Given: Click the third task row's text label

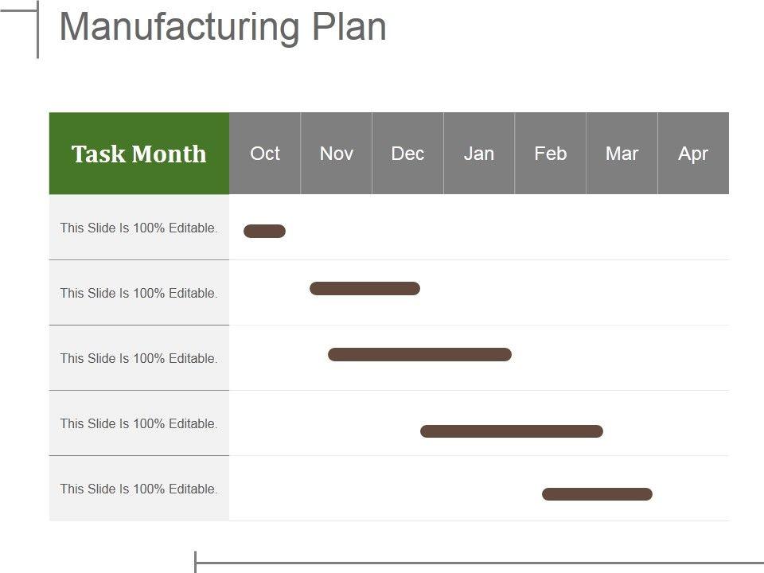Looking at the screenshot, I should [x=138, y=358].
